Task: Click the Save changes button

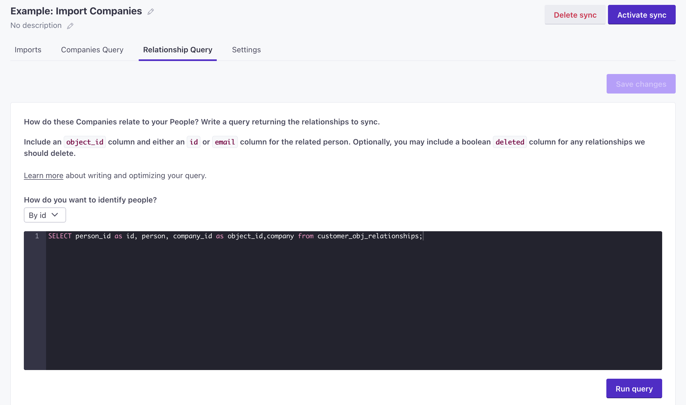Action: point(641,83)
